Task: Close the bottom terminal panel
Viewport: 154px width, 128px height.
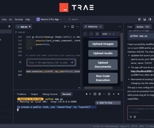Action: pos(118,94)
